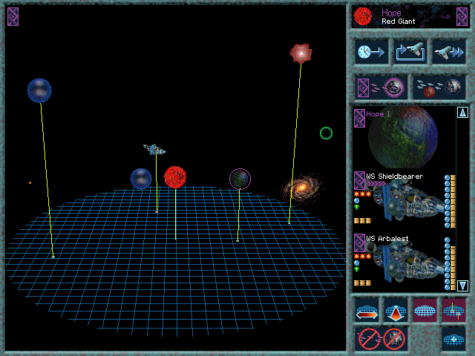Click the shuttle fast-forward move button

448,52
